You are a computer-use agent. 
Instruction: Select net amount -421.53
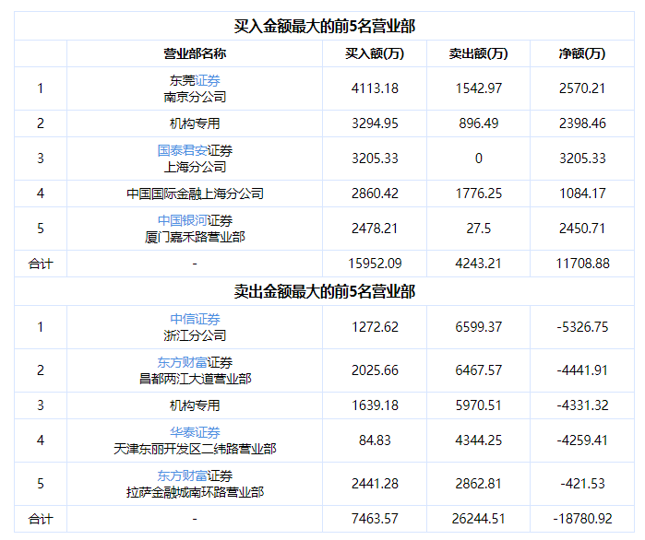[582, 484]
